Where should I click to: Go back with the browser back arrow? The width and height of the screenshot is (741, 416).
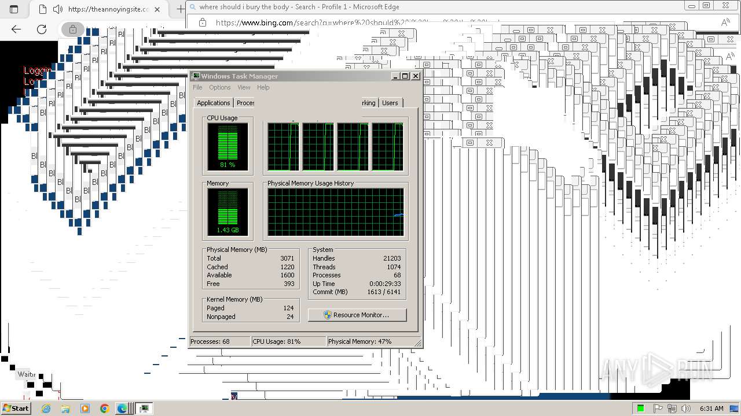(x=16, y=29)
